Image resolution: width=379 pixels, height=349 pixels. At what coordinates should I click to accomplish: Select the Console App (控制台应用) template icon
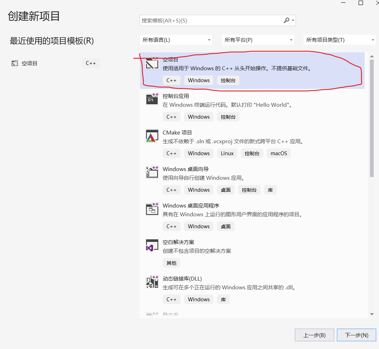coord(152,99)
